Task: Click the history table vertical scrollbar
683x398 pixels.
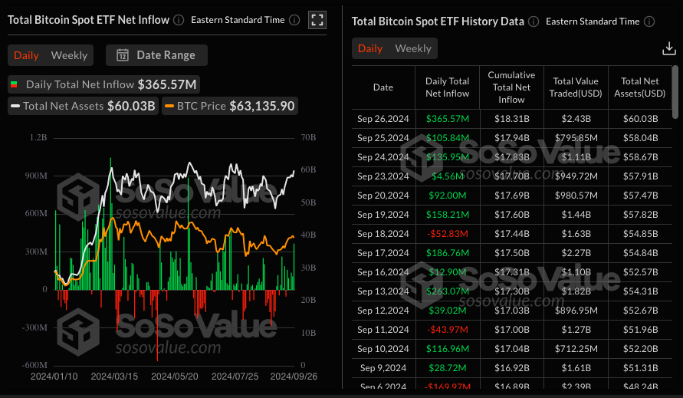Action: 675,92
